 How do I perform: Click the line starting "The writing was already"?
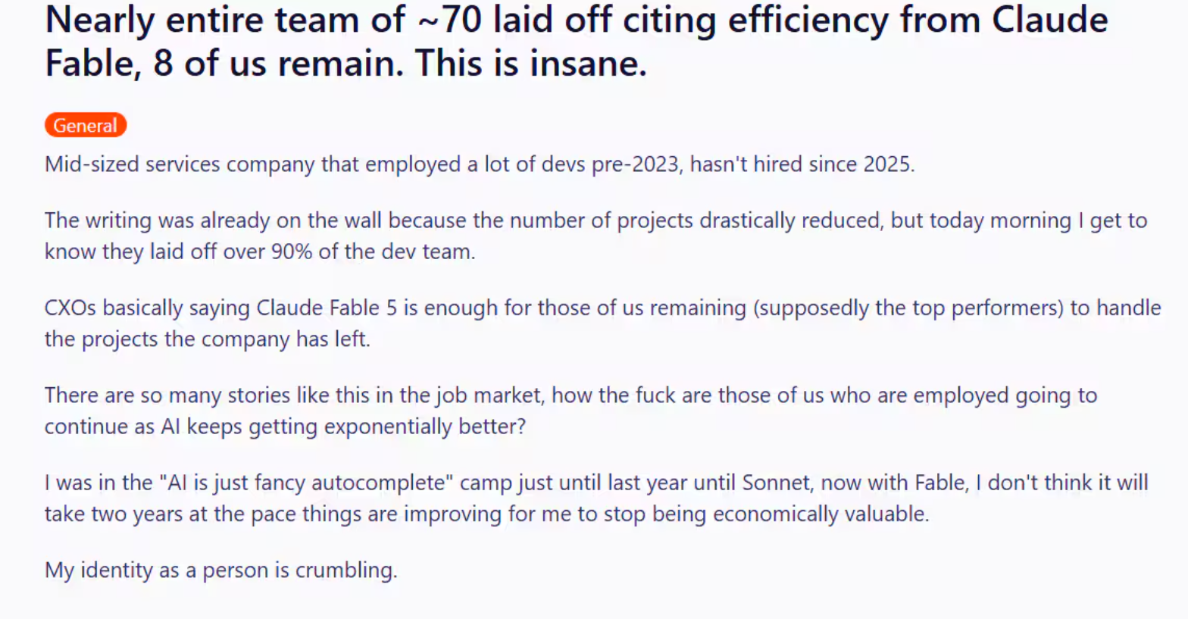click(x=596, y=220)
